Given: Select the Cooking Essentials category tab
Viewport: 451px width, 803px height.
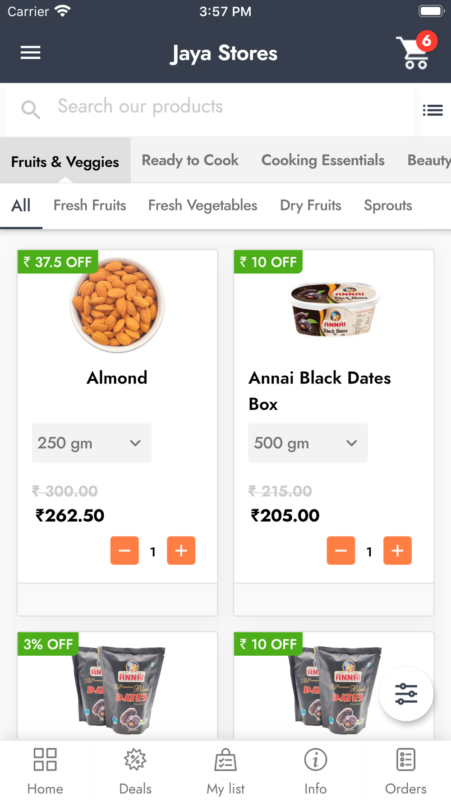Looking at the screenshot, I should click(323, 160).
